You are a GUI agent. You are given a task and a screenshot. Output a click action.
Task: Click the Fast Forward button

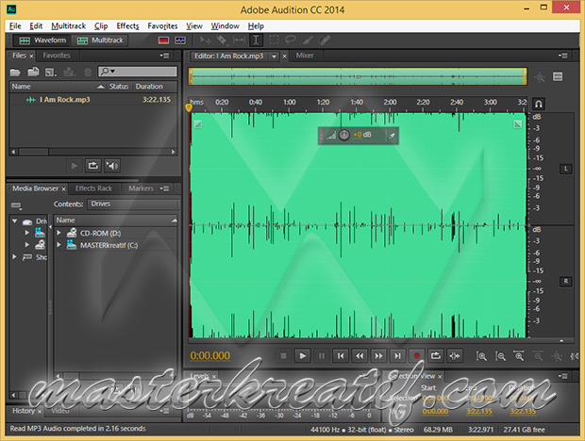378,356
